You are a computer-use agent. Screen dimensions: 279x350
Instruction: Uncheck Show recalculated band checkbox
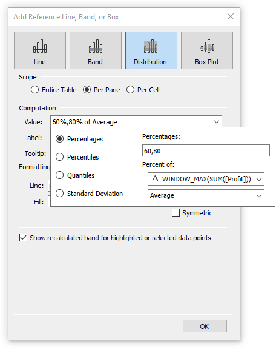(x=23, y=238)
